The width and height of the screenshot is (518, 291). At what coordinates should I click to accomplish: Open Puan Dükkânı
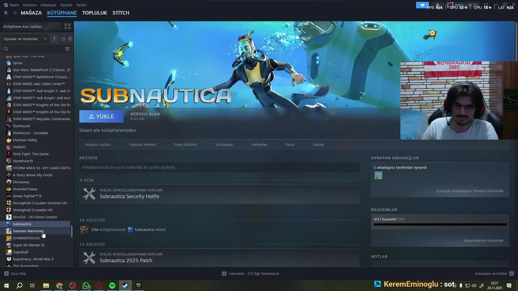[185, 144]
